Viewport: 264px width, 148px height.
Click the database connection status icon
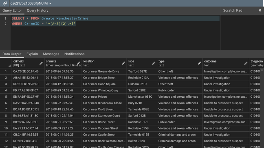[5, 3]
